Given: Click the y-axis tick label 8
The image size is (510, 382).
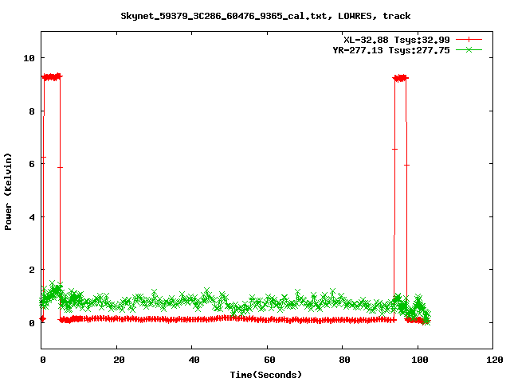Looking at the screenshot, I should pos(32,111).
